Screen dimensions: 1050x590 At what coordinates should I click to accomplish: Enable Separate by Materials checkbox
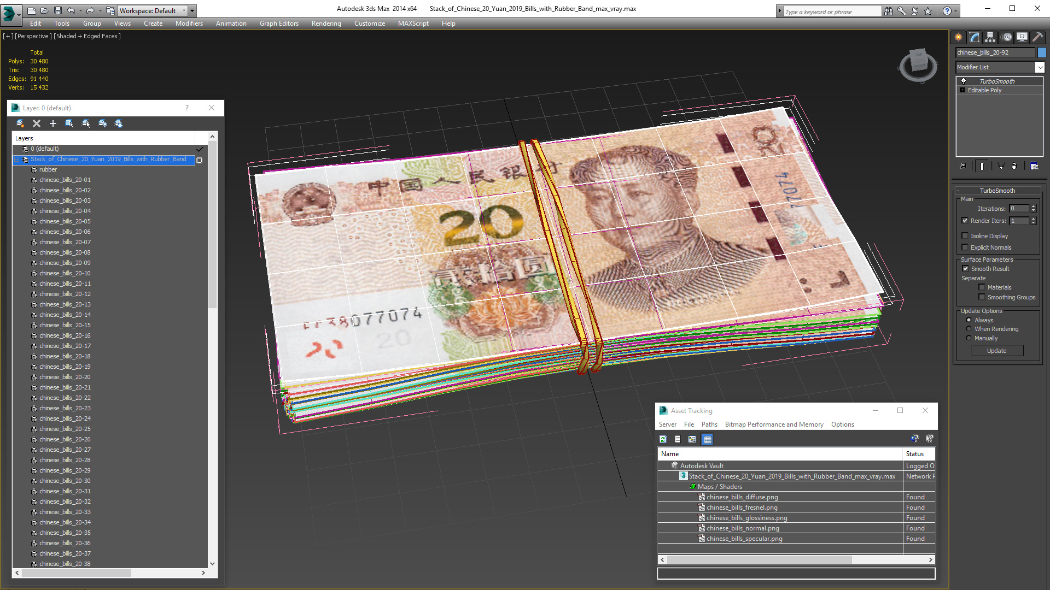click(x=982, y=287)
